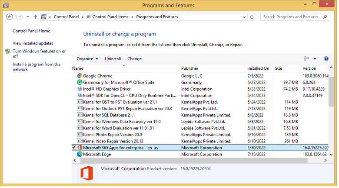Open recent locations dropdown arrow

[28, 17]
